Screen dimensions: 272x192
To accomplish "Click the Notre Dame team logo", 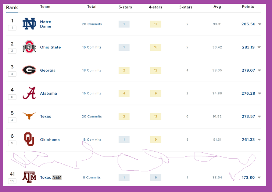I will point(29,24).
